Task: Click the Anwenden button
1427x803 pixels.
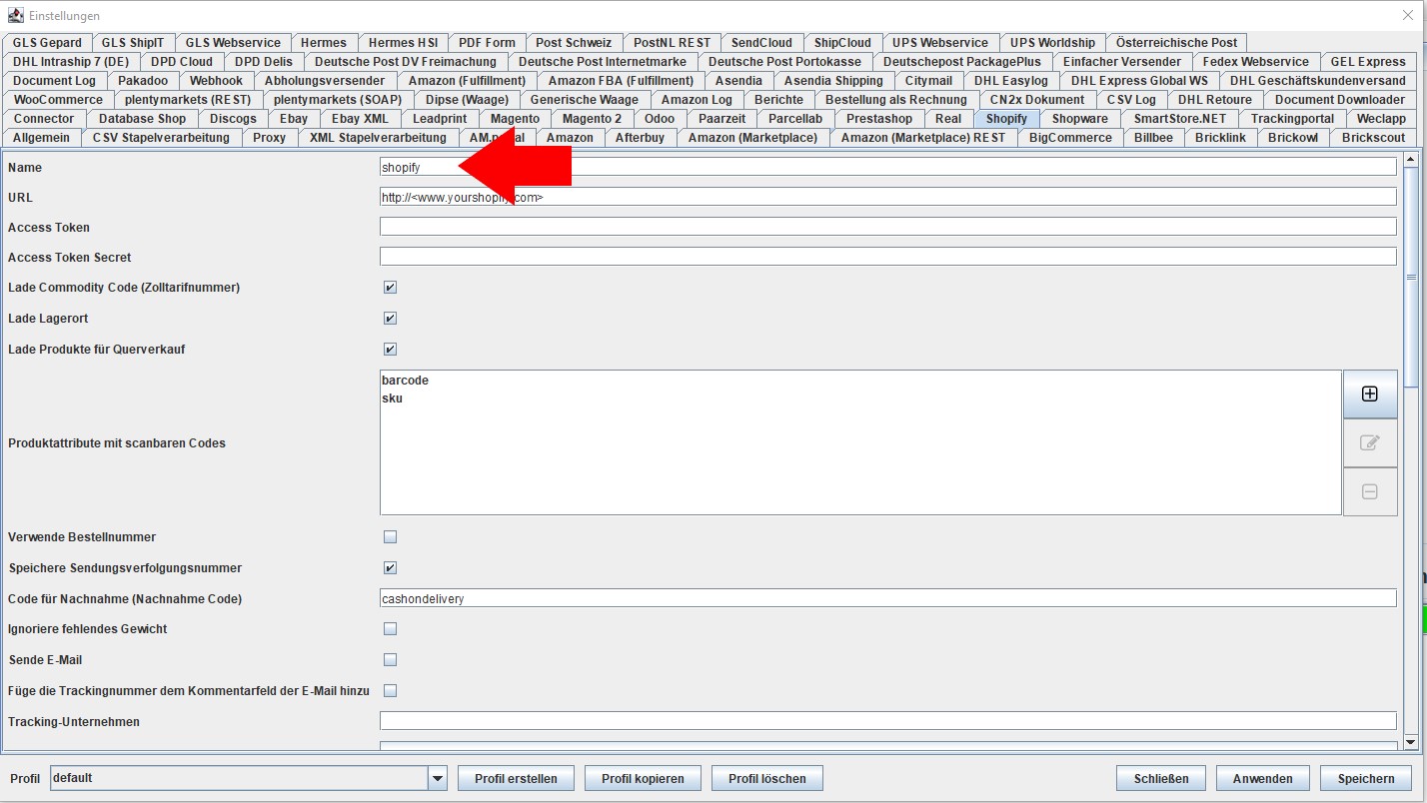Action: click(1263, 778)
